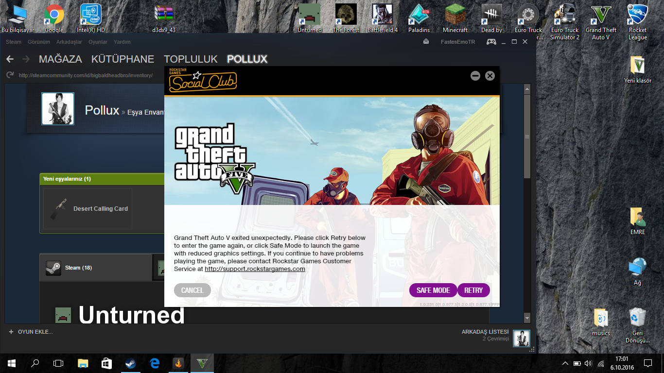Switch to POLLUX tab in Steam
This screenshot has height=373, width=664.
pos(247,59)
